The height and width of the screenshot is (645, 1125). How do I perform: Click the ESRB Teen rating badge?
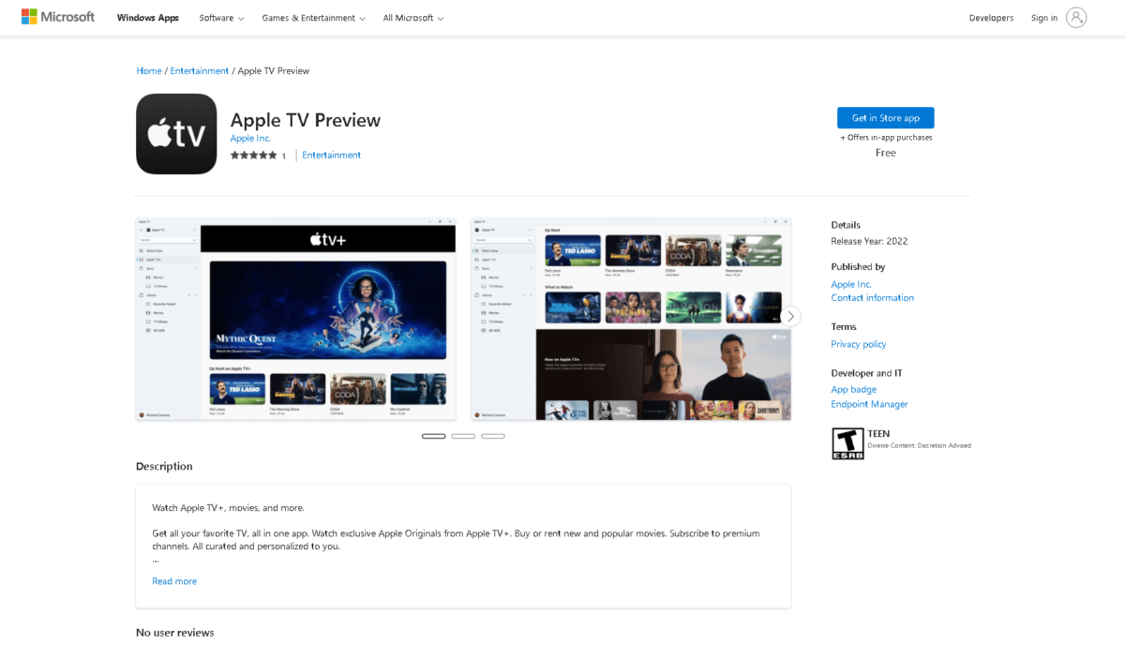847,443
